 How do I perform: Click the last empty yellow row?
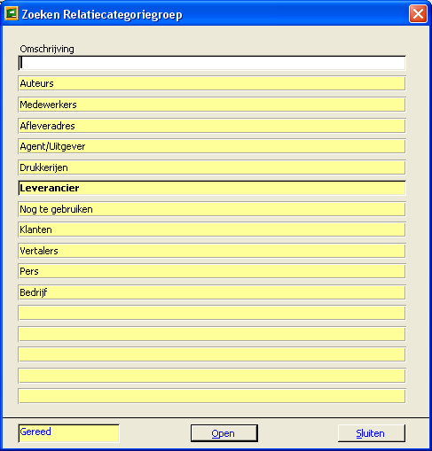[x=212, y=396]
